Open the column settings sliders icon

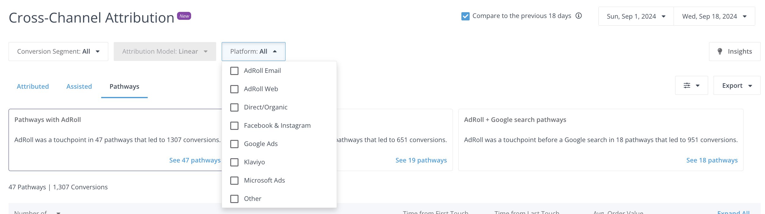tap(687, 86)
